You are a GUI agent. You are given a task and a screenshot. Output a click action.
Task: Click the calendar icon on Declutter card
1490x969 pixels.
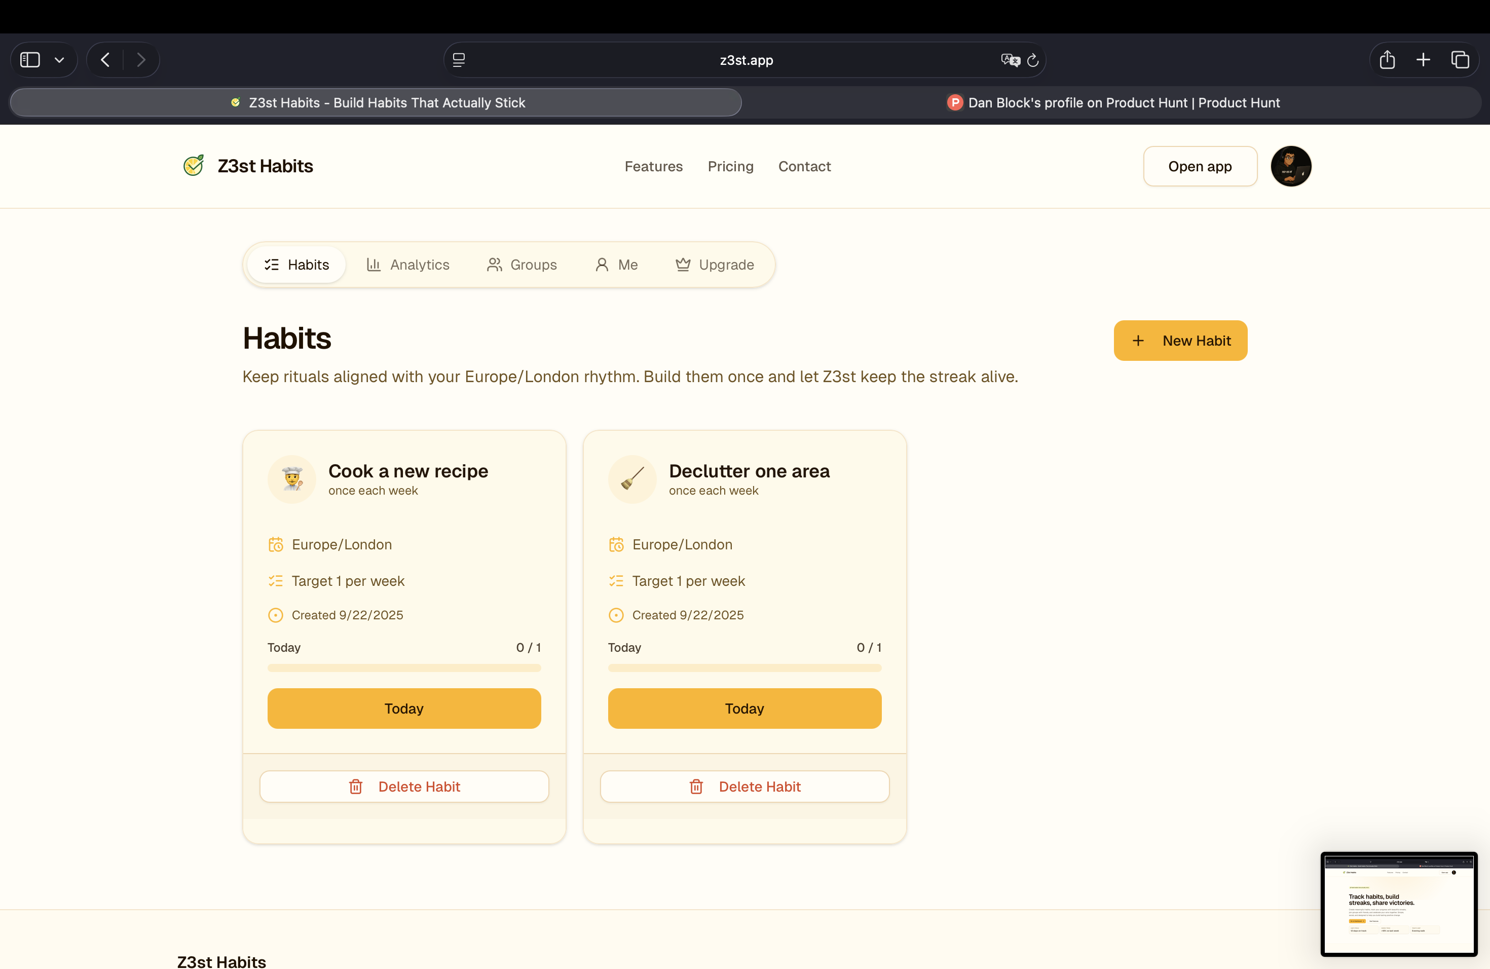click(616, 545)
